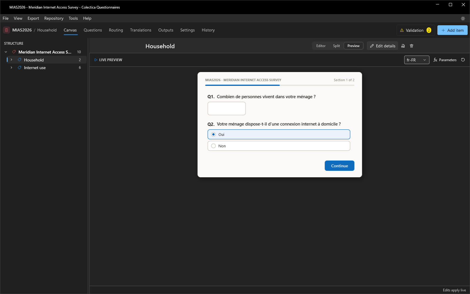Click the tag icon beside Meridian Internet Access Survey
Screen dimensions: 470x294
(14, 52)
